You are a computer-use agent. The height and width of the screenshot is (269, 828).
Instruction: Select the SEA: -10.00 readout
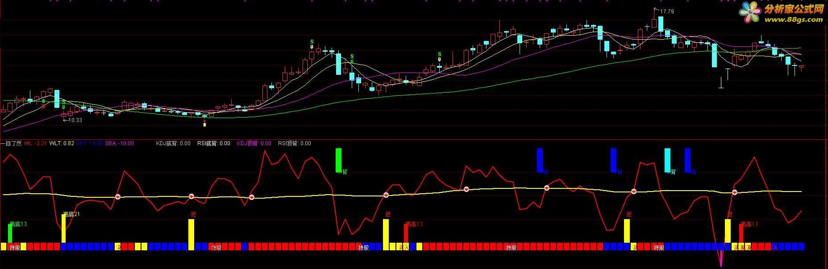(x=119, y=143)
